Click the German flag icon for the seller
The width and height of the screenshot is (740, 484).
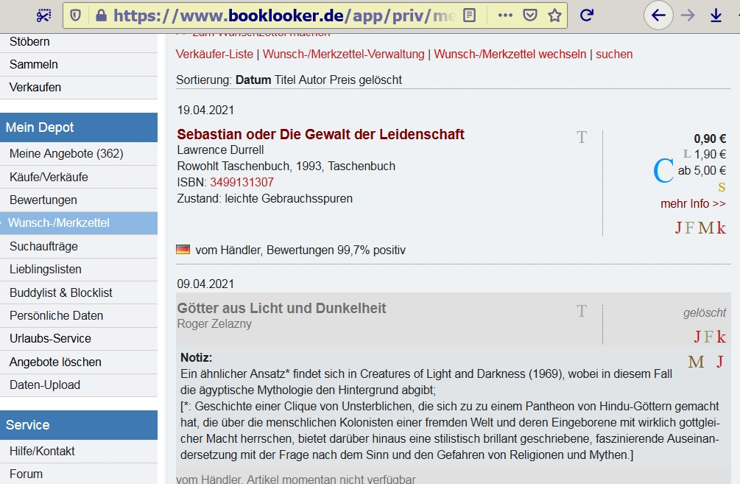183,250
